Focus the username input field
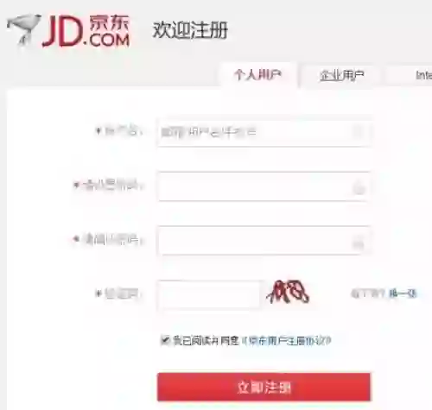The image size is (432, 410). [264, 133]
